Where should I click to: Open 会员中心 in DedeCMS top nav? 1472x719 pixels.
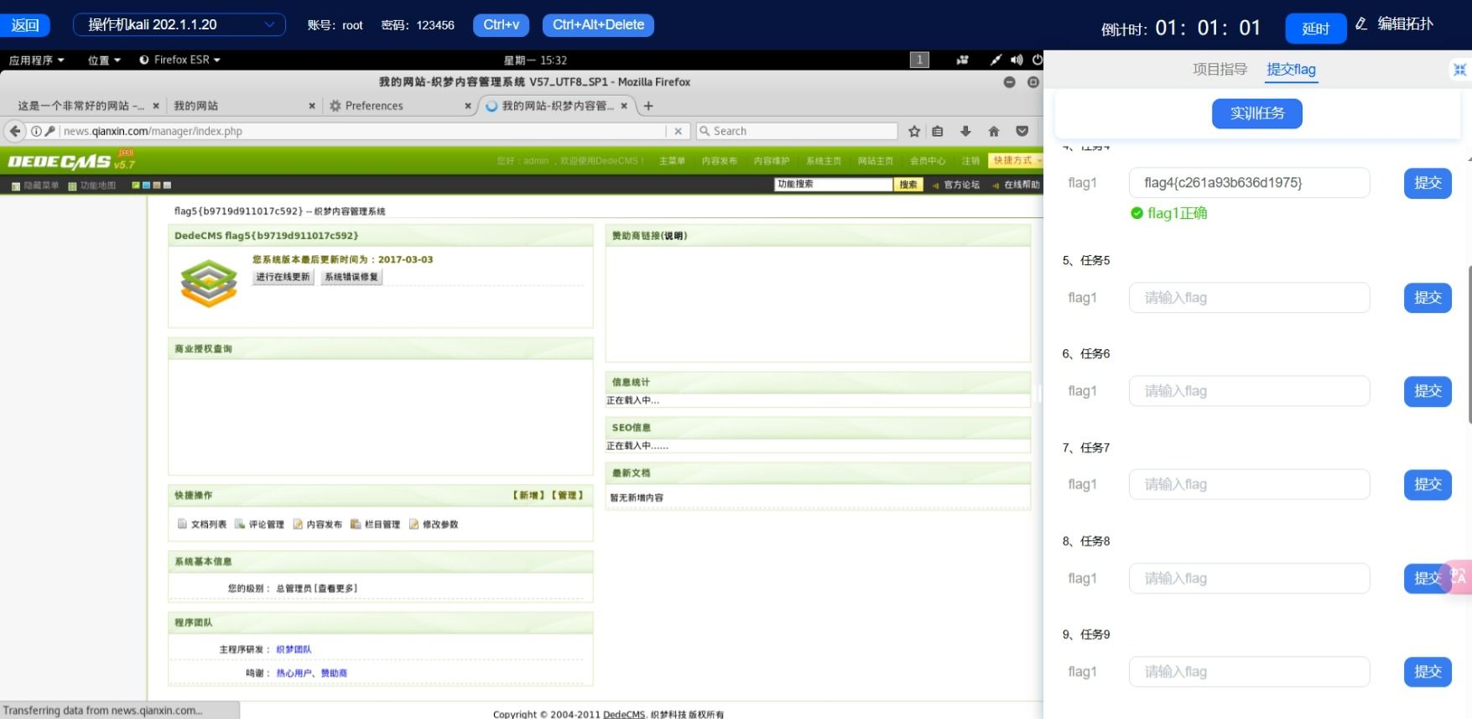[x=927, y=161]
